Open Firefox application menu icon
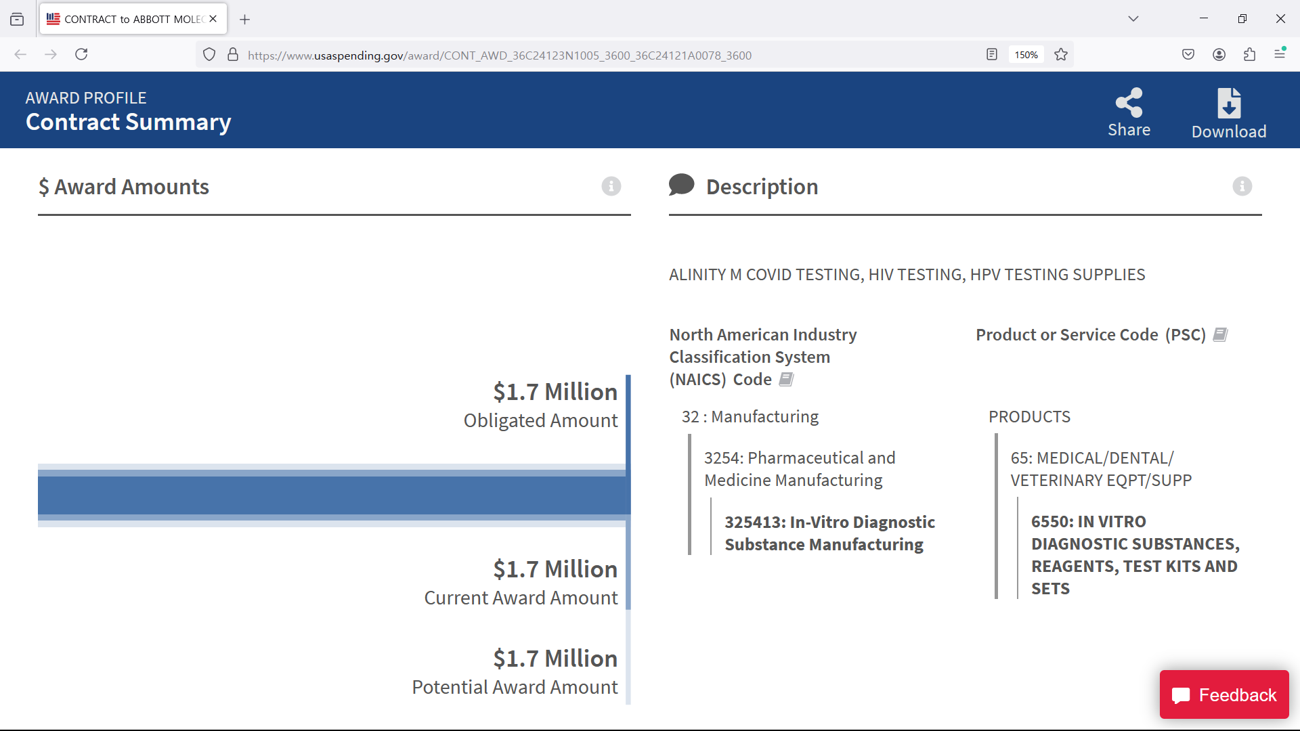This screenshot has width=1300, height=731. click(x=1280, y=53)
